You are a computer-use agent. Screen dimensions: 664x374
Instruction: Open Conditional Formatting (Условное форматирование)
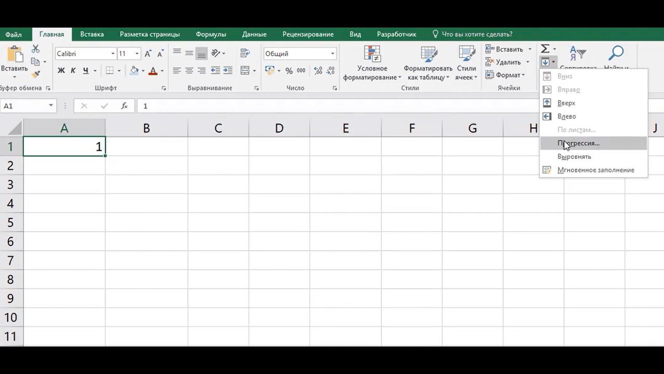[x=372, y=63]
